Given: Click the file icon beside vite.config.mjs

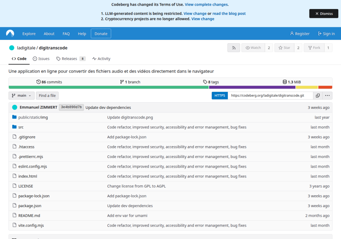Looking at the screenshot, I should [x=14, y=225].
